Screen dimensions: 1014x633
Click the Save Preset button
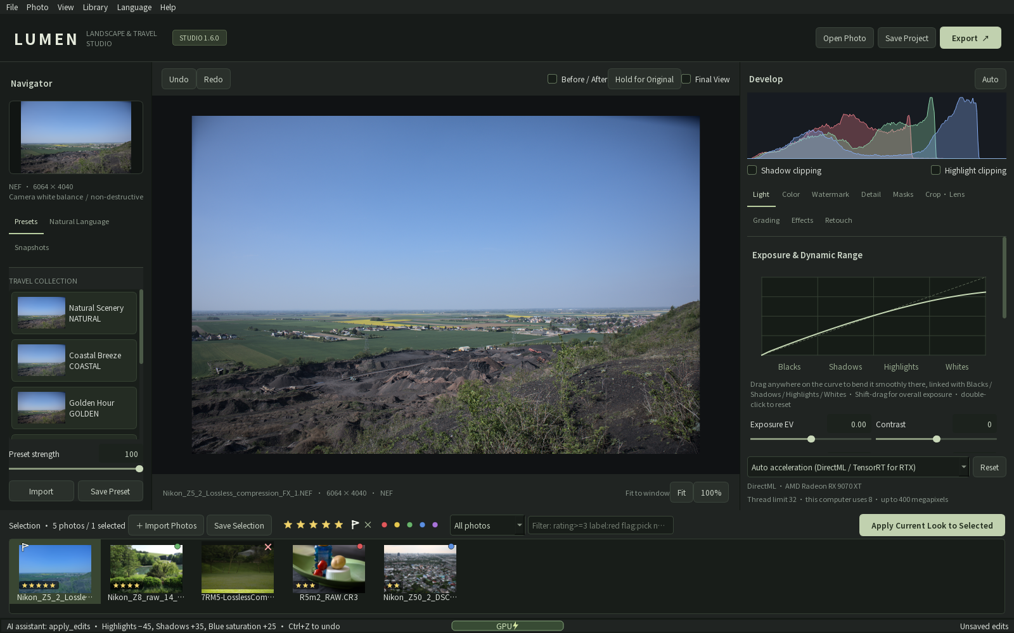[110, 491]
